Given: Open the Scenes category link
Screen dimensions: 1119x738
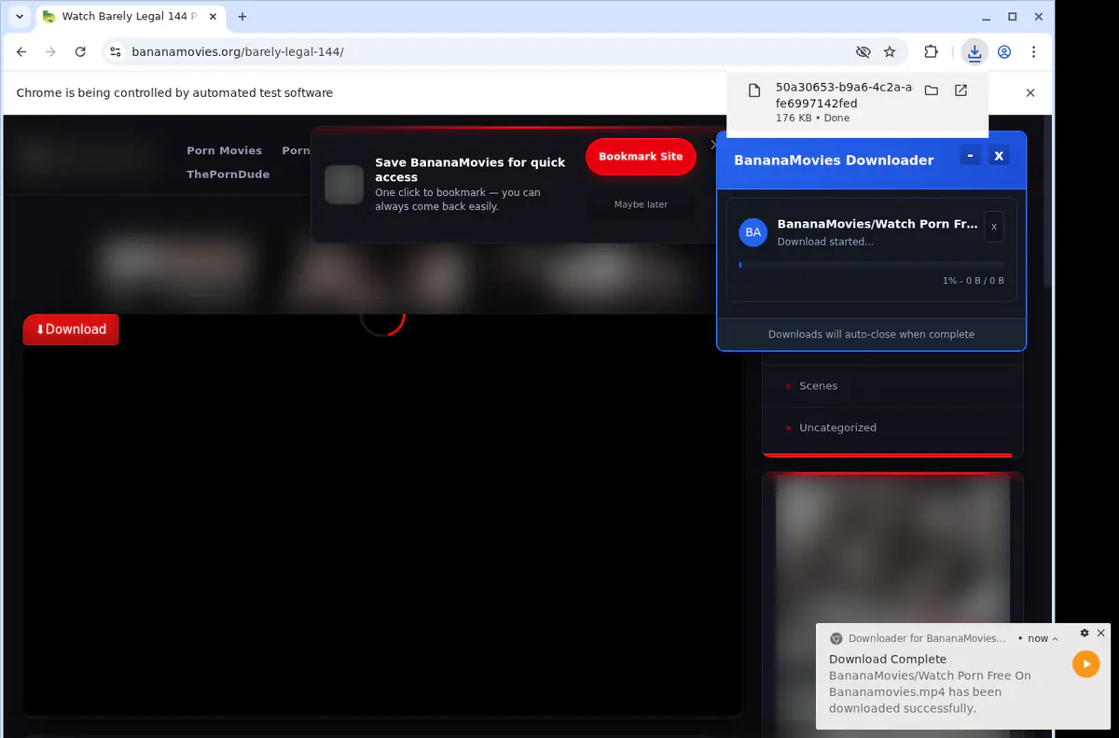Looking at the screenshot, I should (818, 385).
